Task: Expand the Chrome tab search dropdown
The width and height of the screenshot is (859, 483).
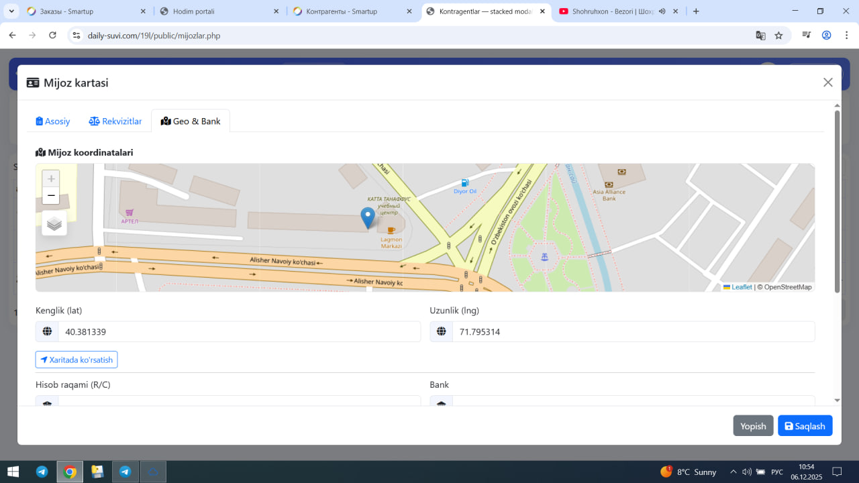Action: [11, 11]
